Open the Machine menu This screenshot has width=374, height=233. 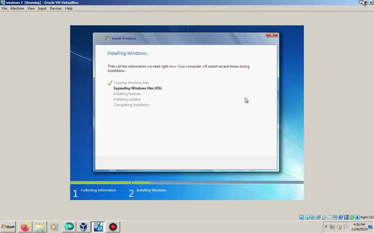[x=17, y=8]
